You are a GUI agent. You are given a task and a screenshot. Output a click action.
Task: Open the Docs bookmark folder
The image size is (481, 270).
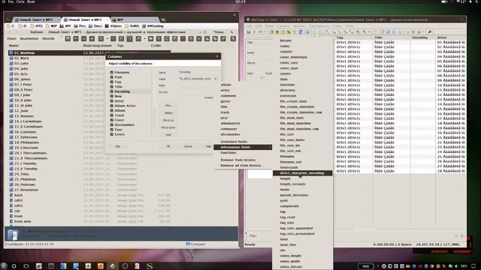coord(95,26)
